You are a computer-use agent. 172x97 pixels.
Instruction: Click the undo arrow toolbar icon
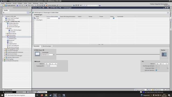[x=29, y=5]
